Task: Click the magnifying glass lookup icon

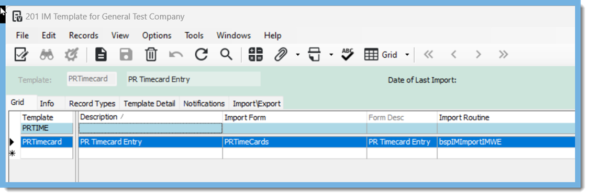Action: click(226, 55)
